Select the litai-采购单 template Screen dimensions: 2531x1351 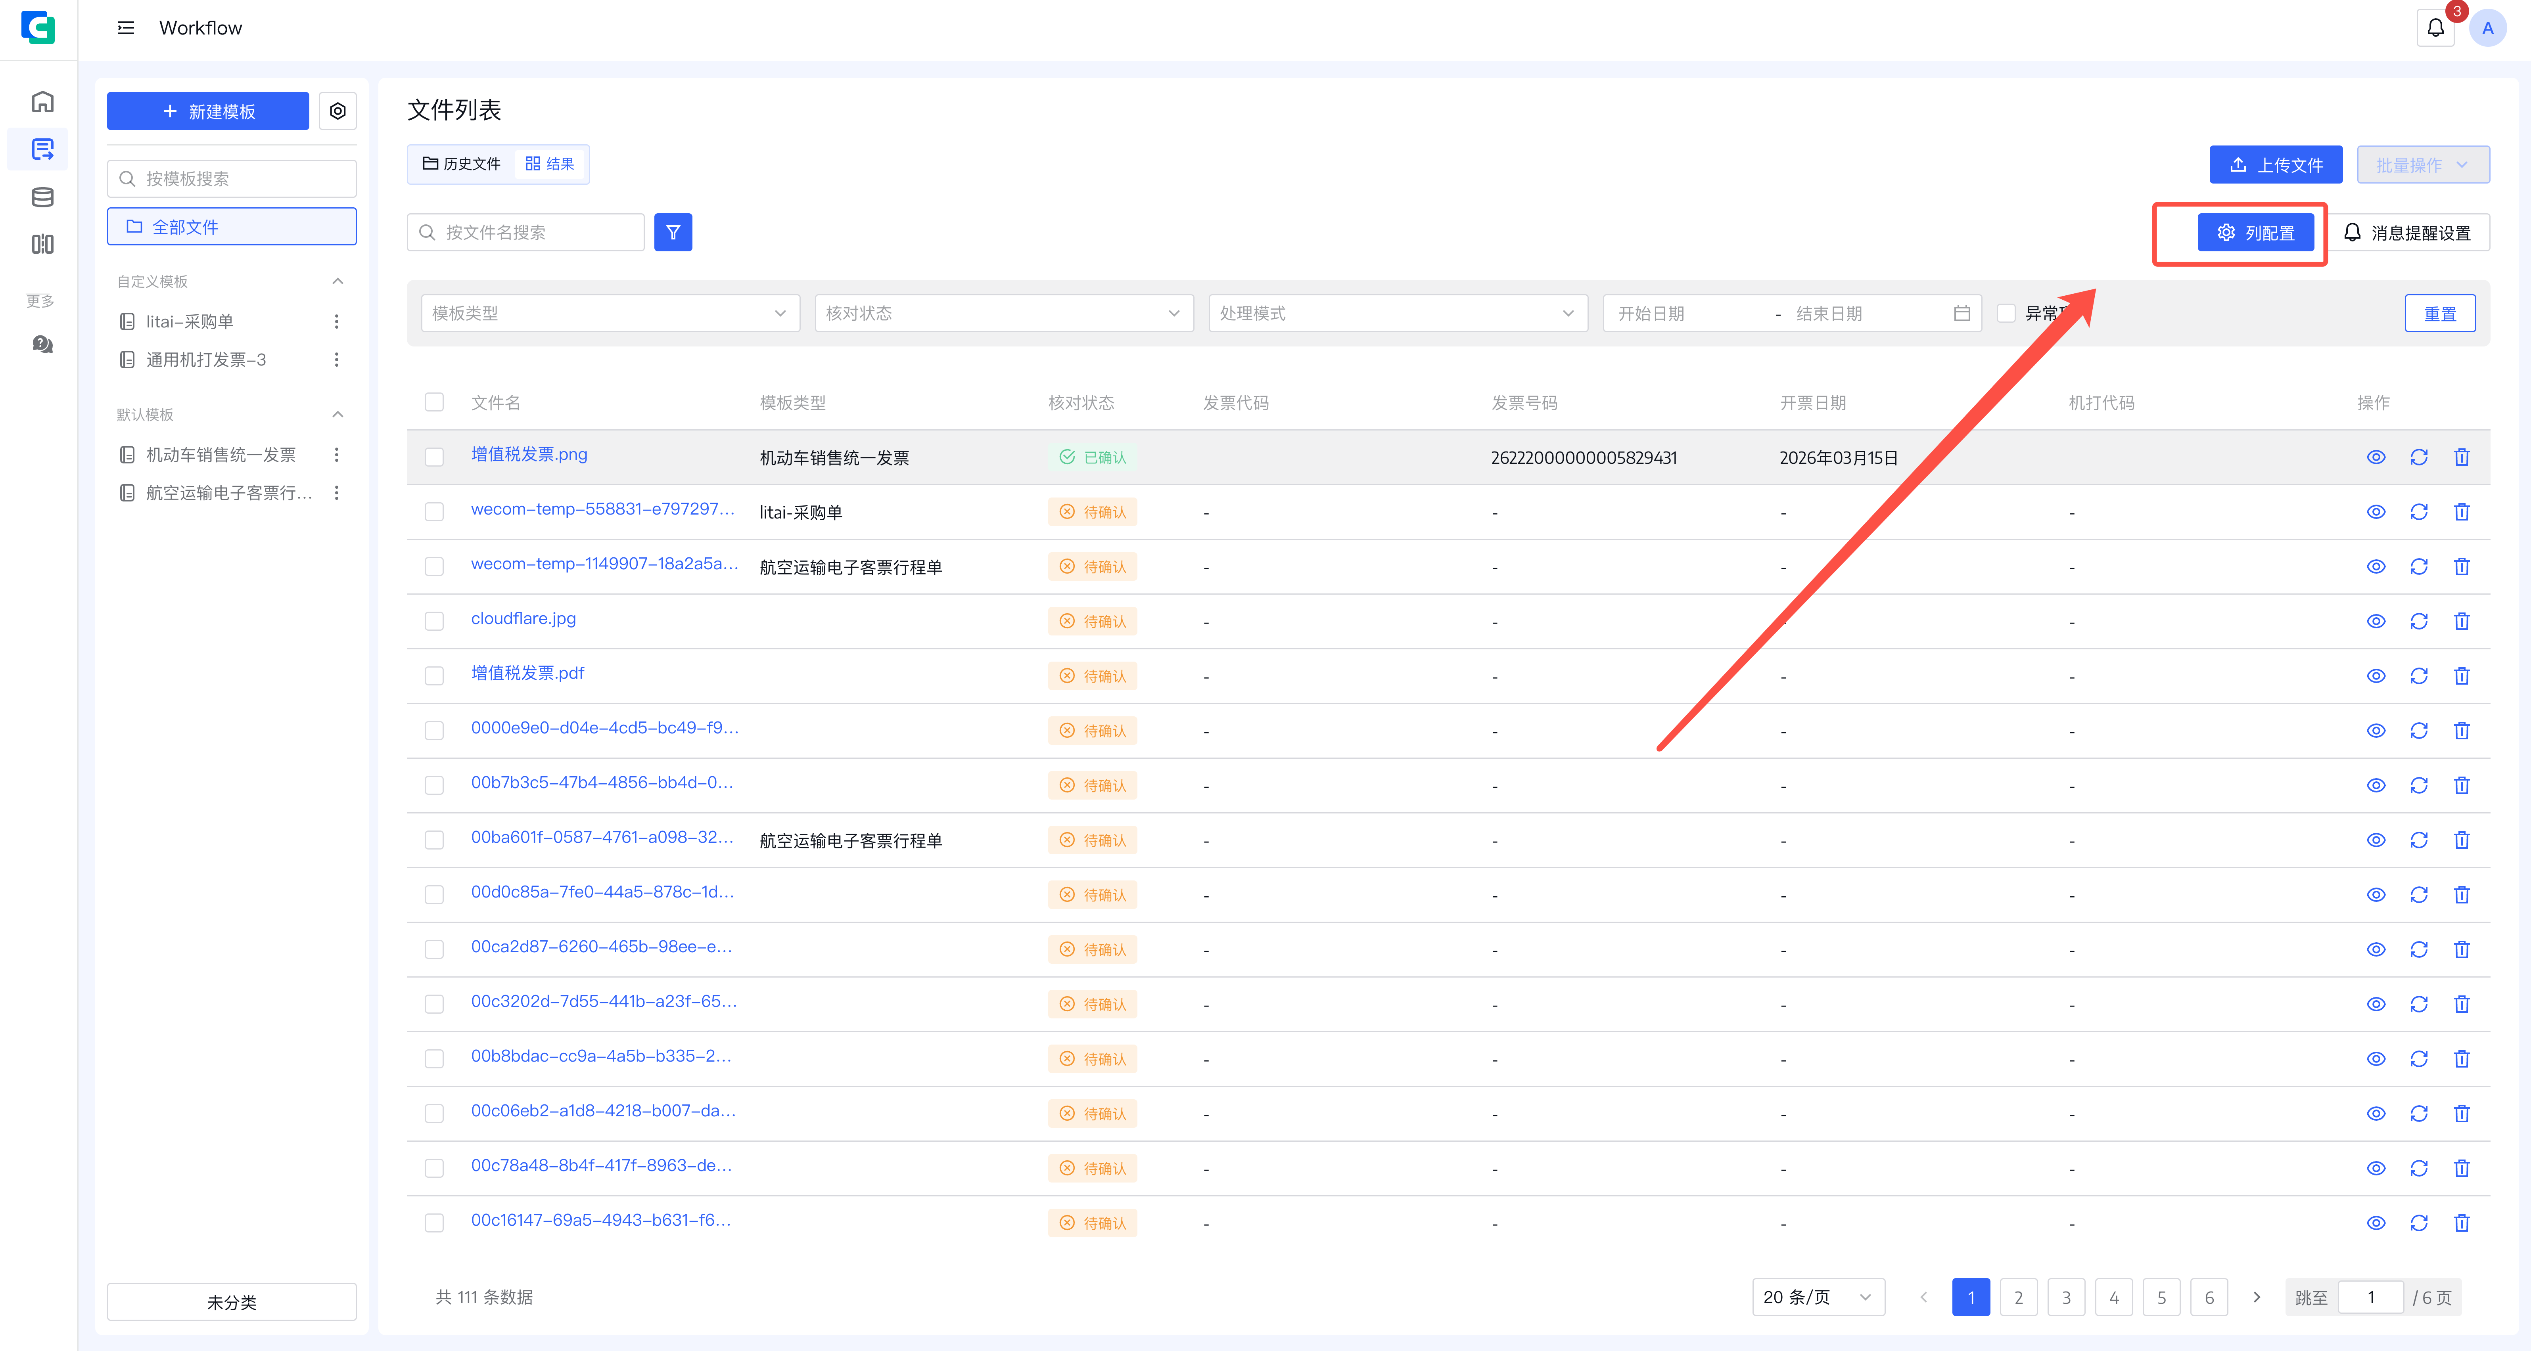(190, 321)
